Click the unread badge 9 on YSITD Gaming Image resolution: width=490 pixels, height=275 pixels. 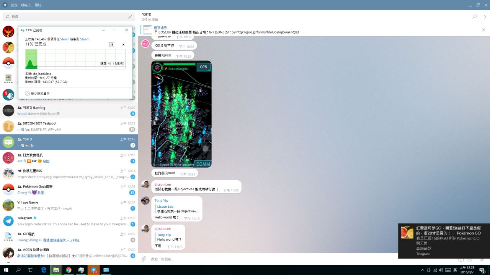tap(133, 113)
